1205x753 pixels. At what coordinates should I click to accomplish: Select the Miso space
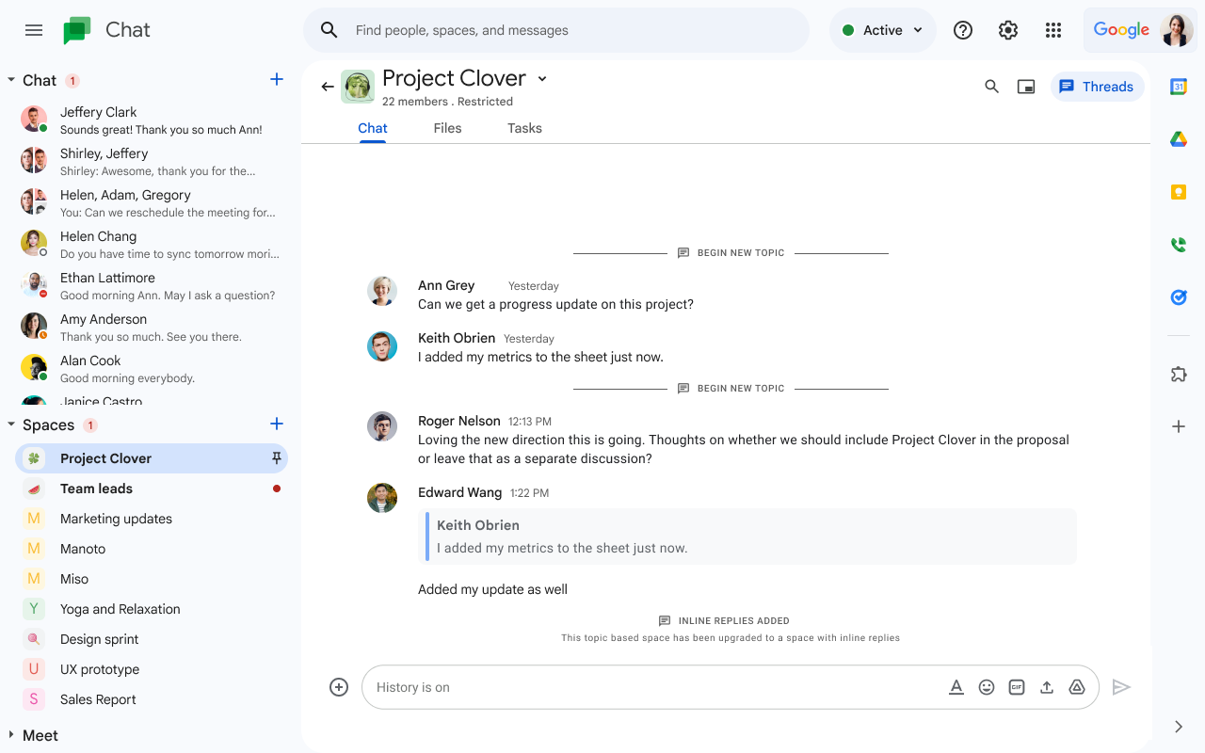click(x=151, y=579)
